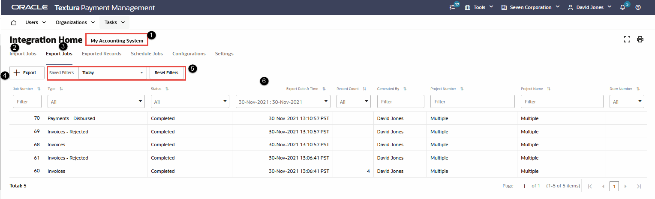The image size is (655, 199).
Task: Open the Seven Corporation organization dropdown
Action: (x=531, y=7)
